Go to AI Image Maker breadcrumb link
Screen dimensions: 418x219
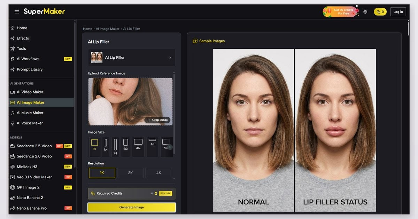tap(108, 29)
